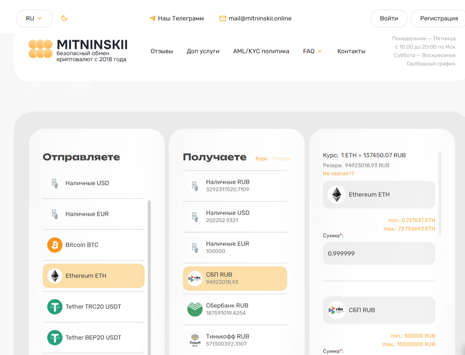
Task: Select Ethereum icon in Отправляете list
Action: (x=55, y=276)
